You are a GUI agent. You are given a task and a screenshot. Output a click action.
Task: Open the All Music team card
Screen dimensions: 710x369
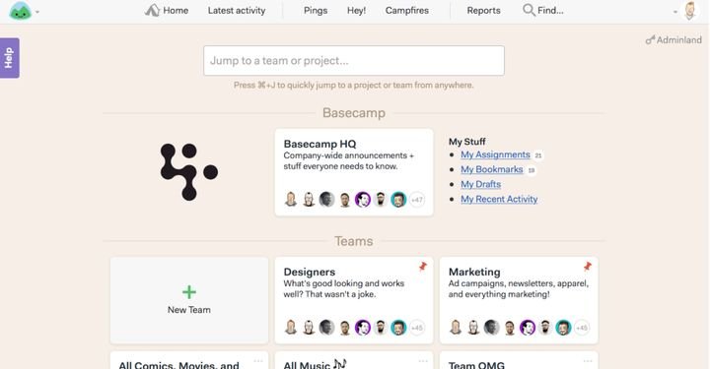[x=354, y=360]
